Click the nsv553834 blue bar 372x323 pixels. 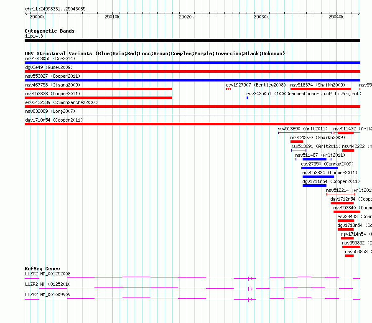click(x=318, y=177)
